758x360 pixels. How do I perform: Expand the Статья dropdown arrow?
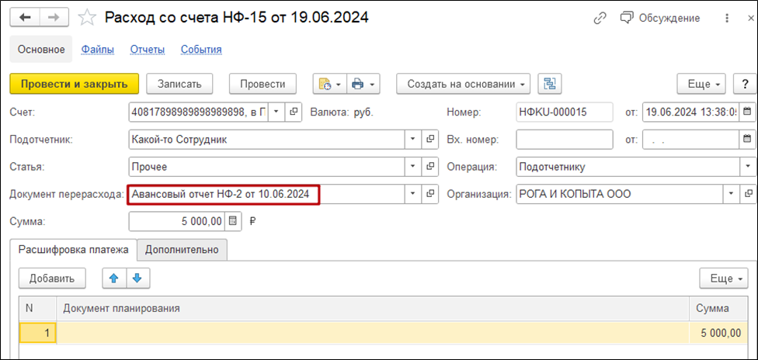412,167
